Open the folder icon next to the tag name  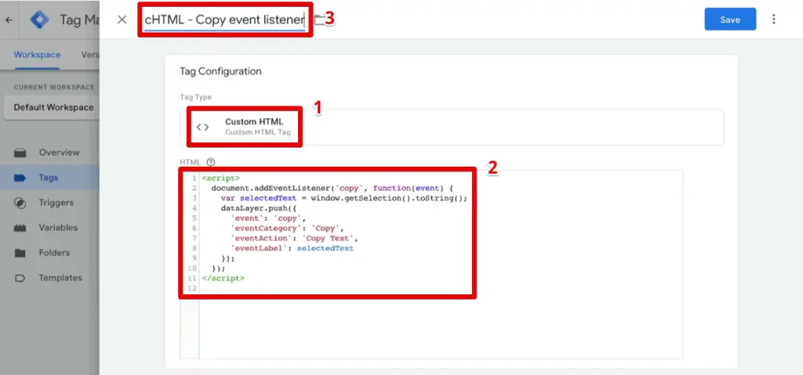point(320,20)
